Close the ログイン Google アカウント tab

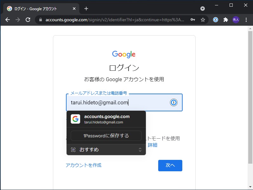click(74, 9)
